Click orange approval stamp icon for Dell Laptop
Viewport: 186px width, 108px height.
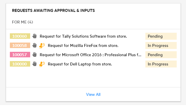point(42,64)
